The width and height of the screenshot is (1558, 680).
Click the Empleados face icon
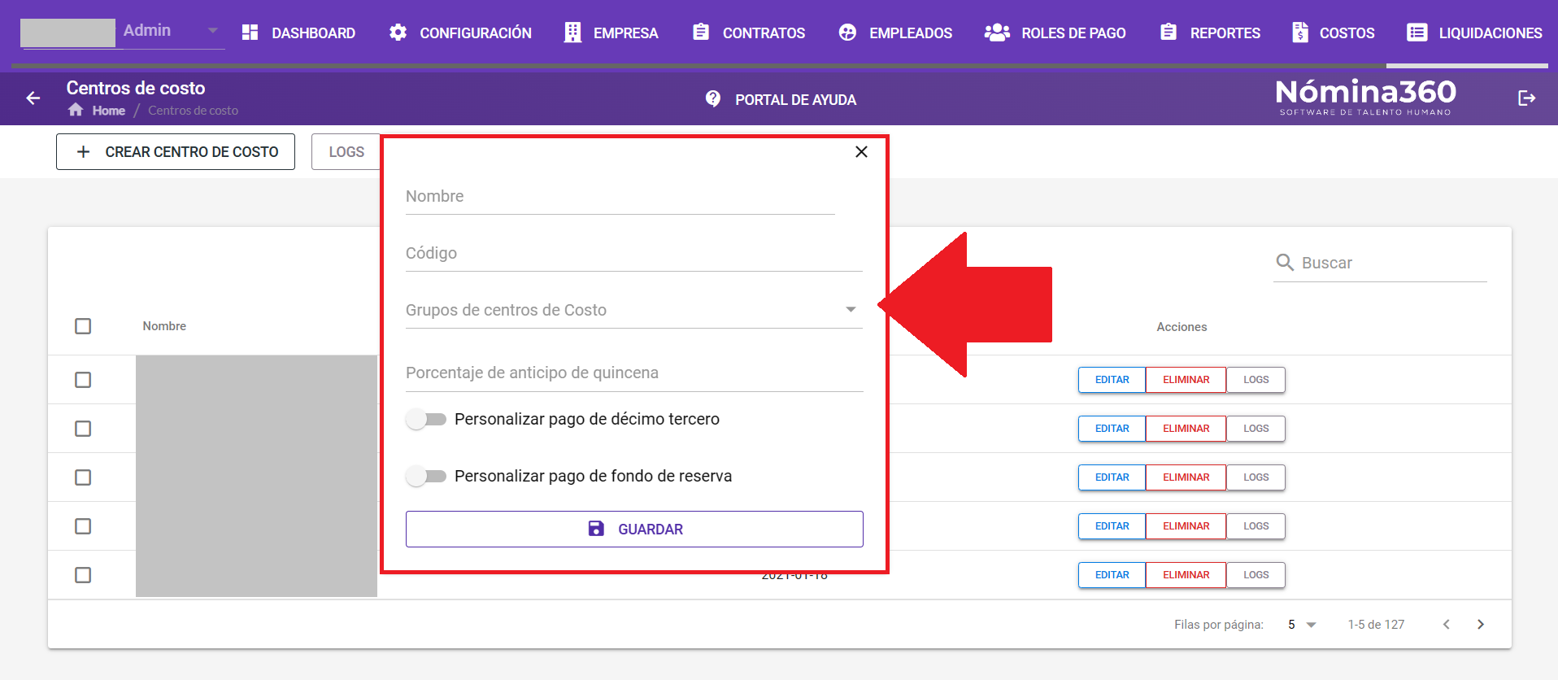pyautogui.click(x=847, y=33)
